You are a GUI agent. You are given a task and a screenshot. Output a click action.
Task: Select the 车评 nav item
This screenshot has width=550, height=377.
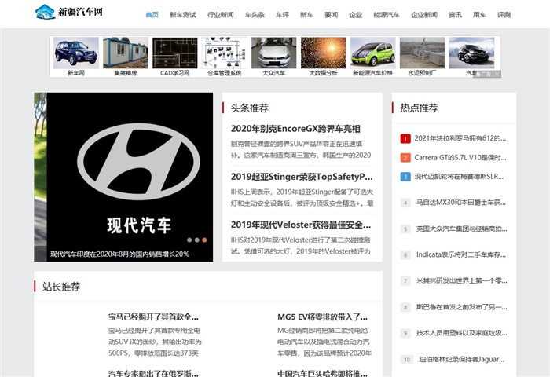pyautogui.click(x=282, y=15)
